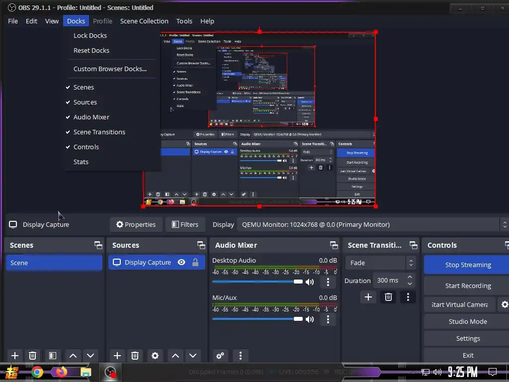509x382 pixels.
Task: Add a scene transition with plus icon
Action: pyautogui.click(x=368, y=297)
